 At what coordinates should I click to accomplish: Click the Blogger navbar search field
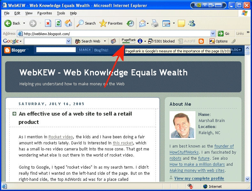(56, 50)
